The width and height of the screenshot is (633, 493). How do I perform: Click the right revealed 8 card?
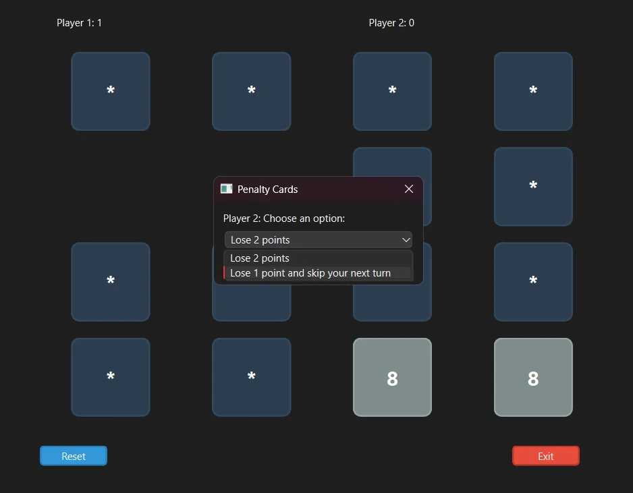click(x=533, y=377)
